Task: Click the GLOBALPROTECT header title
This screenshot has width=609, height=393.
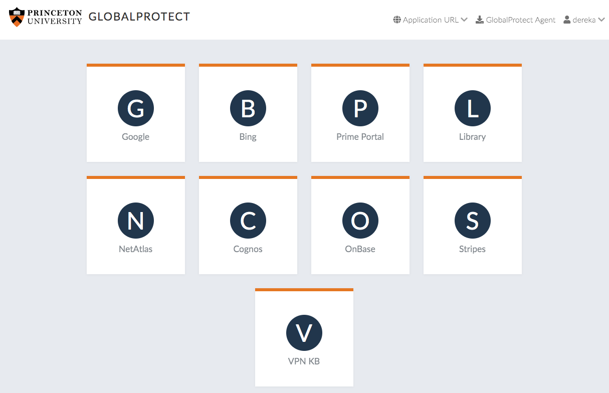Action: point(139,17)
